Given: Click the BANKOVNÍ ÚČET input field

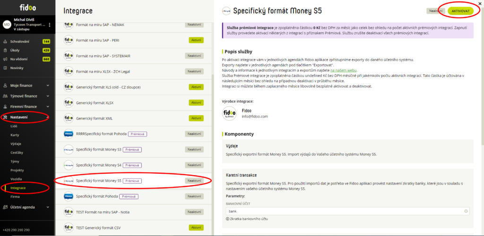Looking at the screenshot, I should [347, 211].
